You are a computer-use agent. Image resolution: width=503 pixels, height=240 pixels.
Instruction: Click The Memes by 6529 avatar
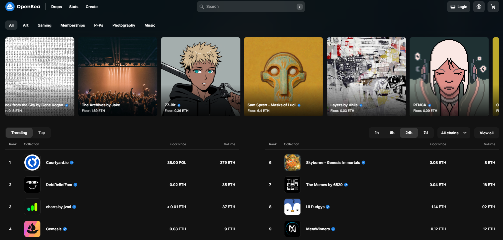[x=292, y=185]
